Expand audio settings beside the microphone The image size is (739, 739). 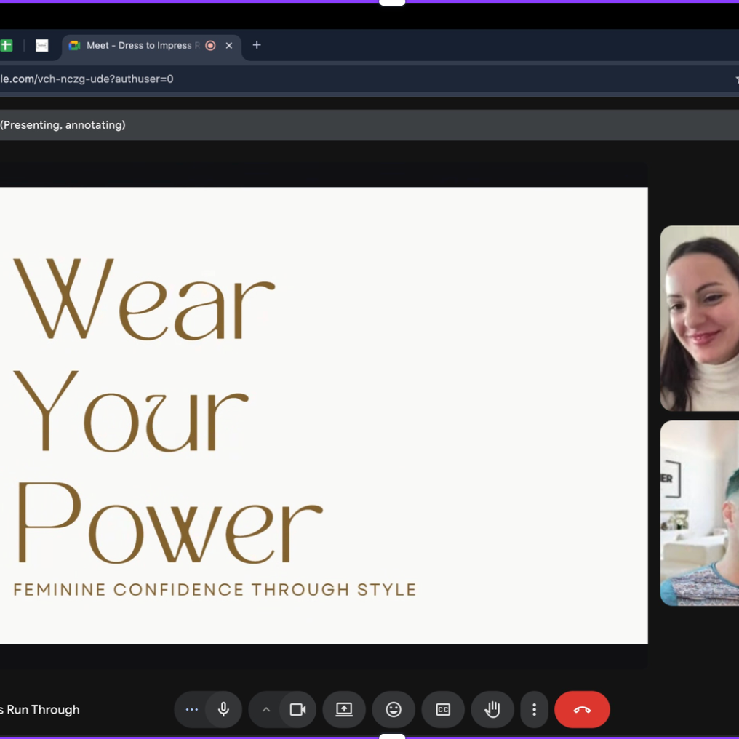coord(192,709)
